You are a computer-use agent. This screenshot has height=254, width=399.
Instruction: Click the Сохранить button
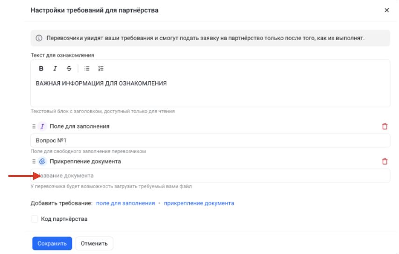(x=52, y=243)
